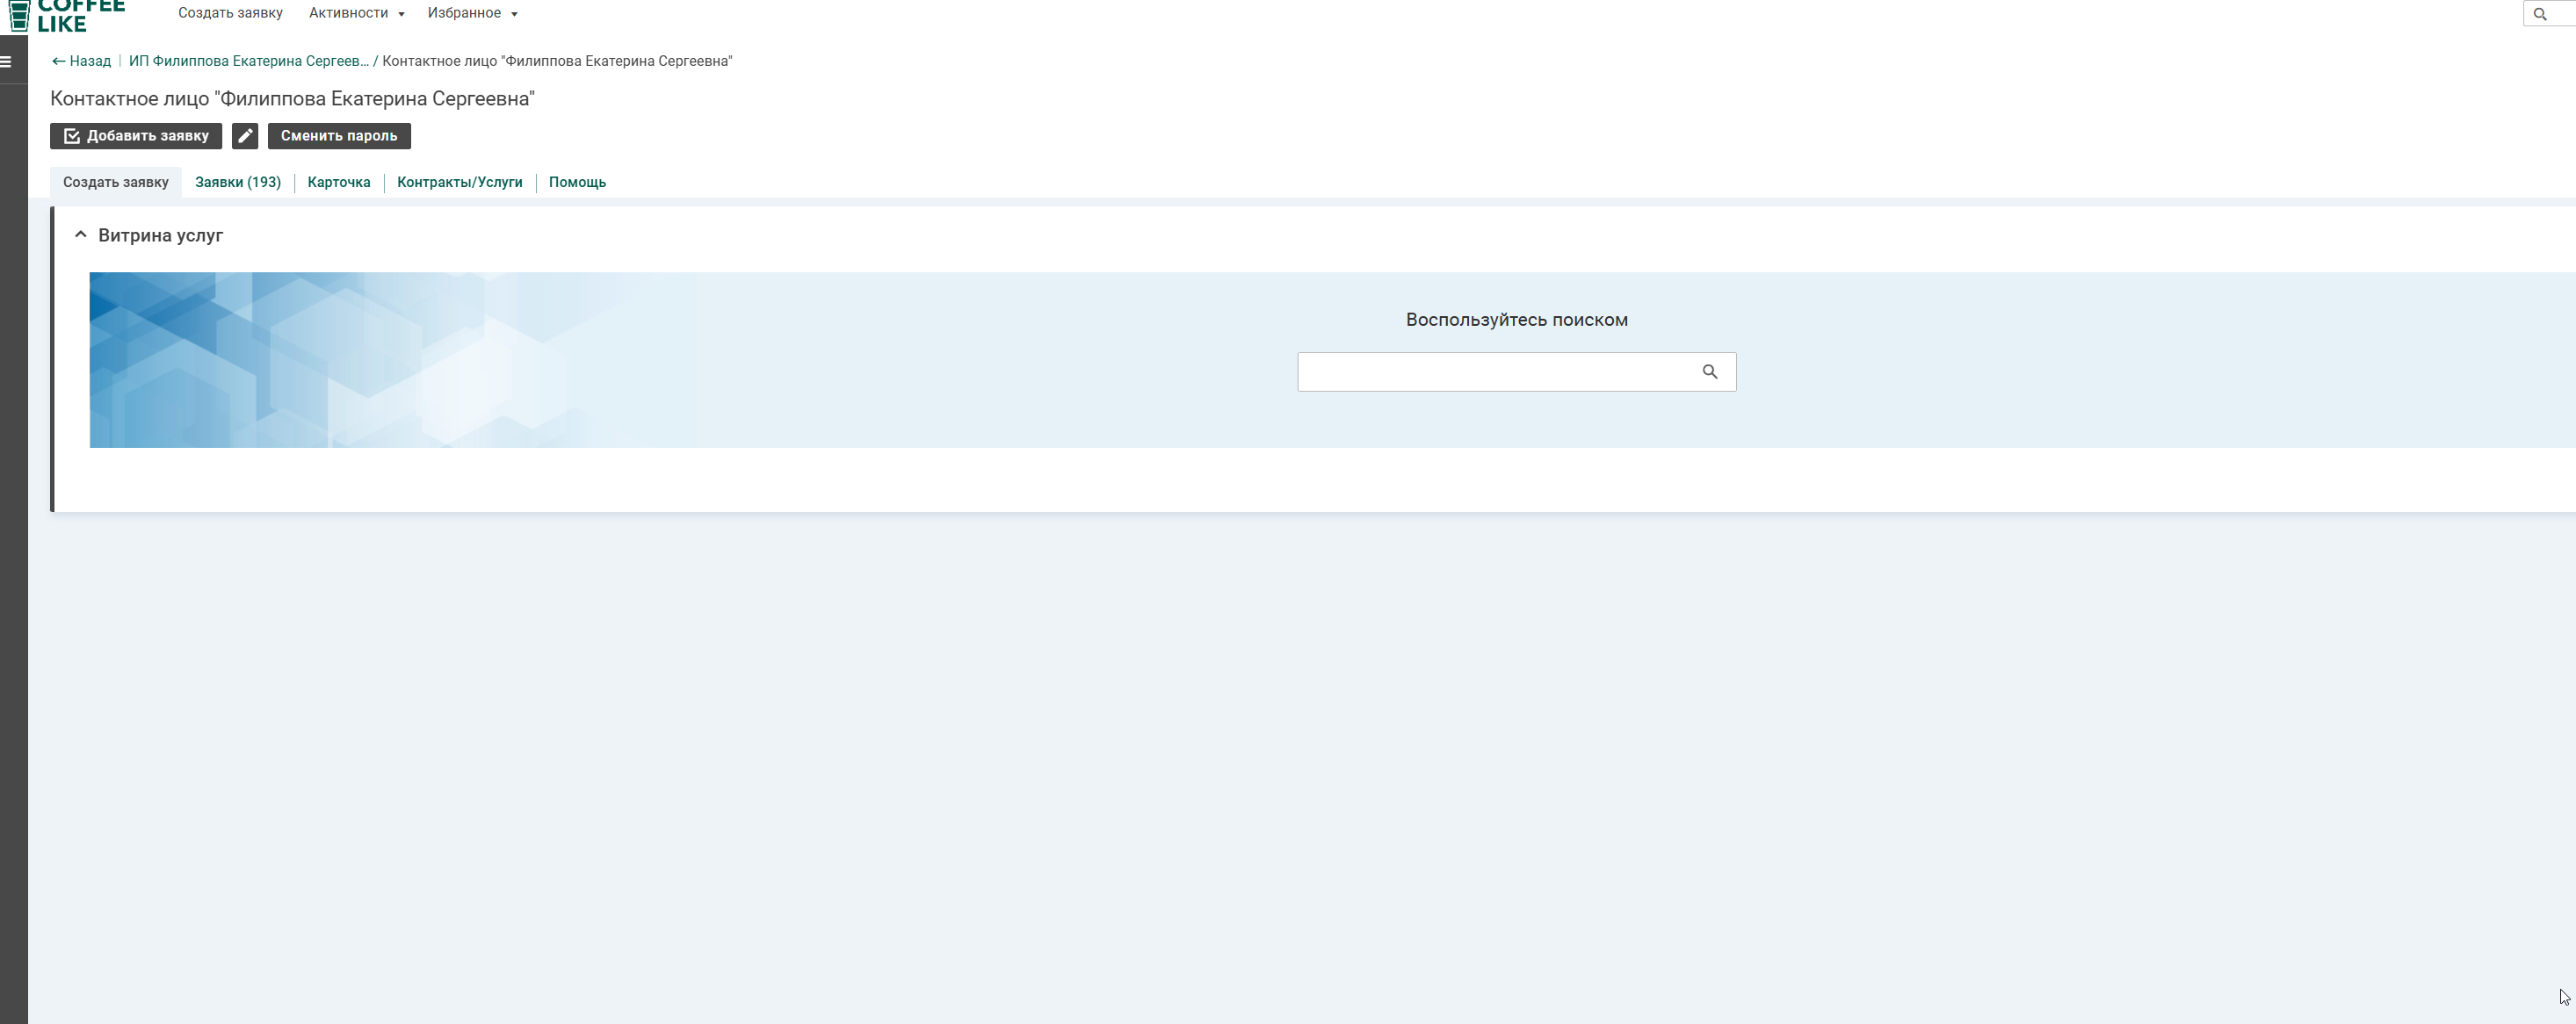
Task: Click the Воспользуйтесь поиском heading text
Action: 1517,320
